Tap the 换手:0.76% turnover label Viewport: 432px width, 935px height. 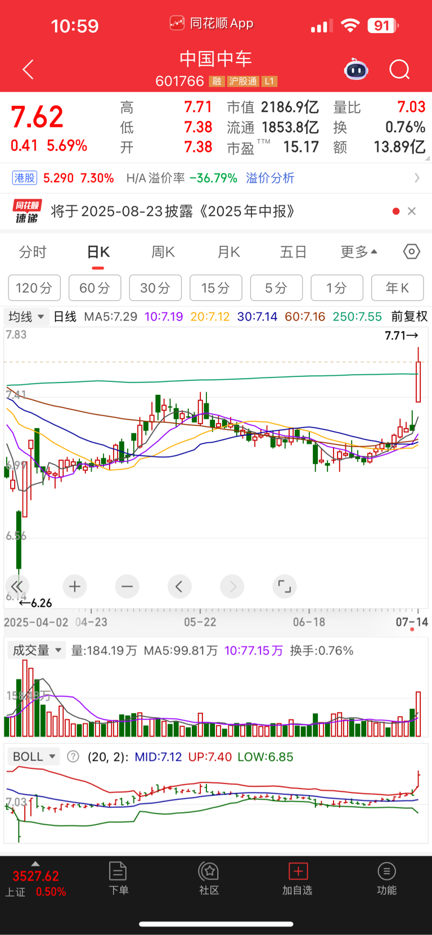point(322,650)
